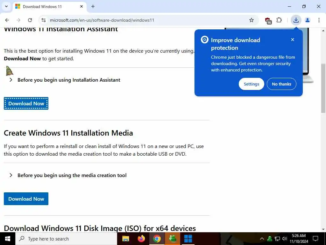Reload the current page
Image resolution: width=326 pixels, height=245 pixels.
click(x=30, y=20)
